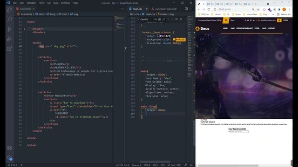This screenshot has height=167, width=298.
Task: Toggle Find in Selection
Action: tap(176, 19)
